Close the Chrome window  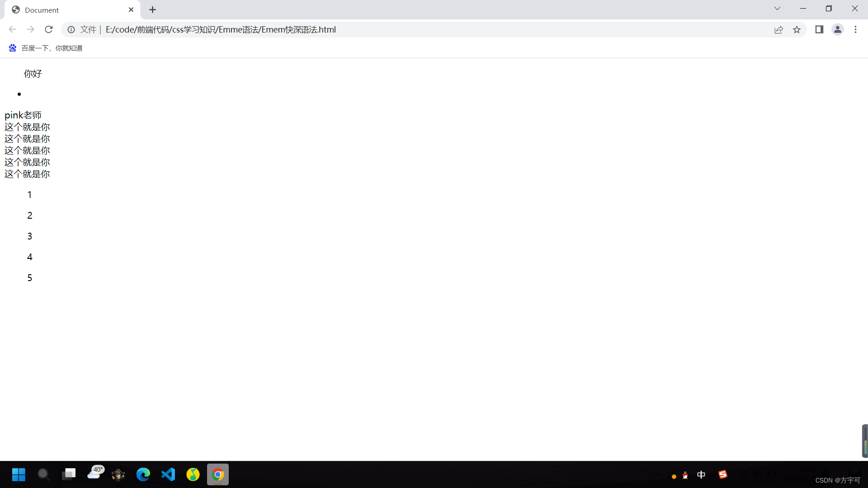(x=855, y=9)
